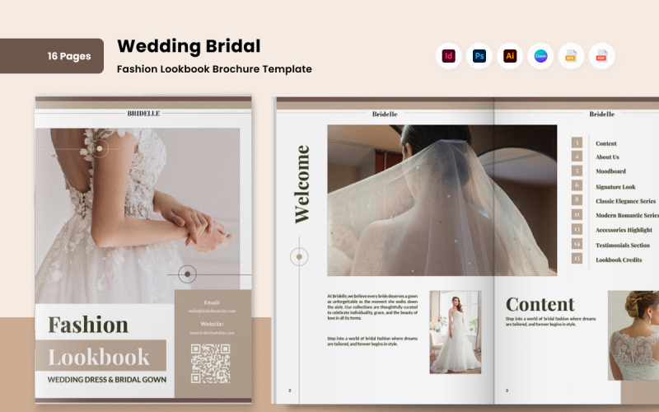The width and height of the screenshot is (659, 412).
Task: Click 'Accessories Highlight' contents entry
Action: (x=624, y=230)
